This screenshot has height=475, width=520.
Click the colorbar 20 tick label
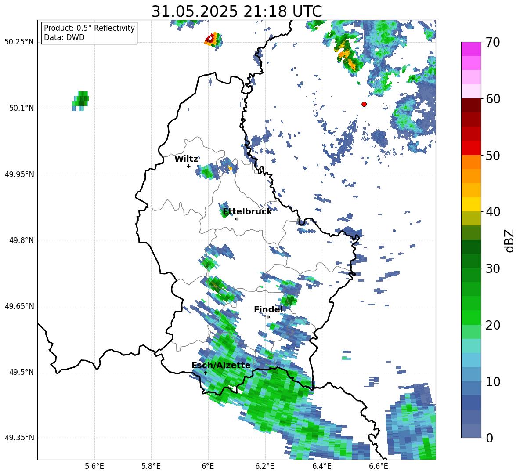(x=493, y=325)
